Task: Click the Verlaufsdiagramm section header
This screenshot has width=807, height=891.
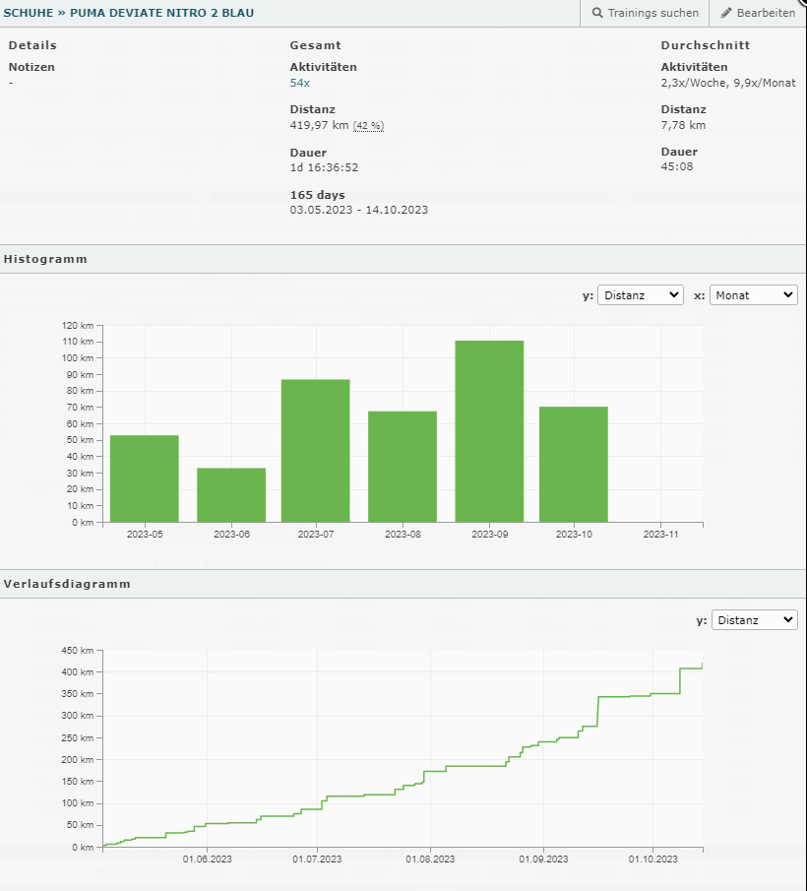Action: tap(67, 584)
